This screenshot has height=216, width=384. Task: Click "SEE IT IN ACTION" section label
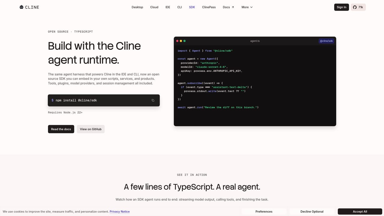(192, 175)
